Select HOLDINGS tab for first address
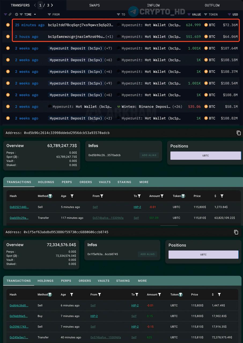This screenshot has width=243, height=343. click(x=46, y=182)
